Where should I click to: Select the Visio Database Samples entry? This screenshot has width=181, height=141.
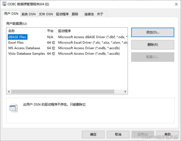point(26,54)
